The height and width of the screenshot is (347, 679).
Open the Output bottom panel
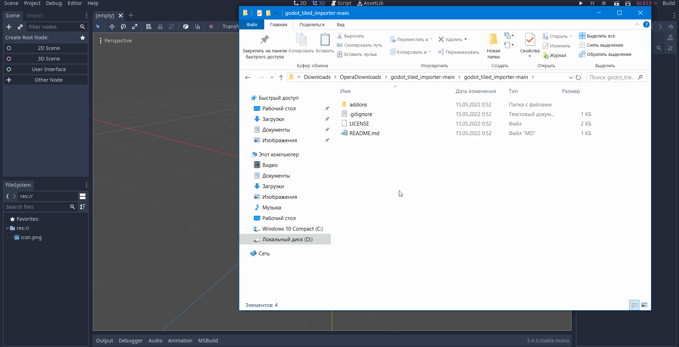[x=105, y=341]
